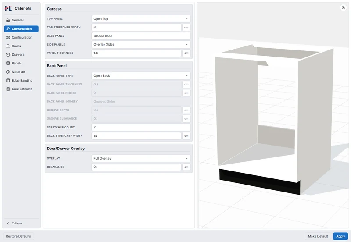
Task: Apply the construction settings
Action: tap(340, 236)
